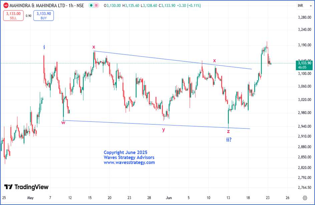Click the Jun label on time axis
Screen dimensions: 315x205
169,198
